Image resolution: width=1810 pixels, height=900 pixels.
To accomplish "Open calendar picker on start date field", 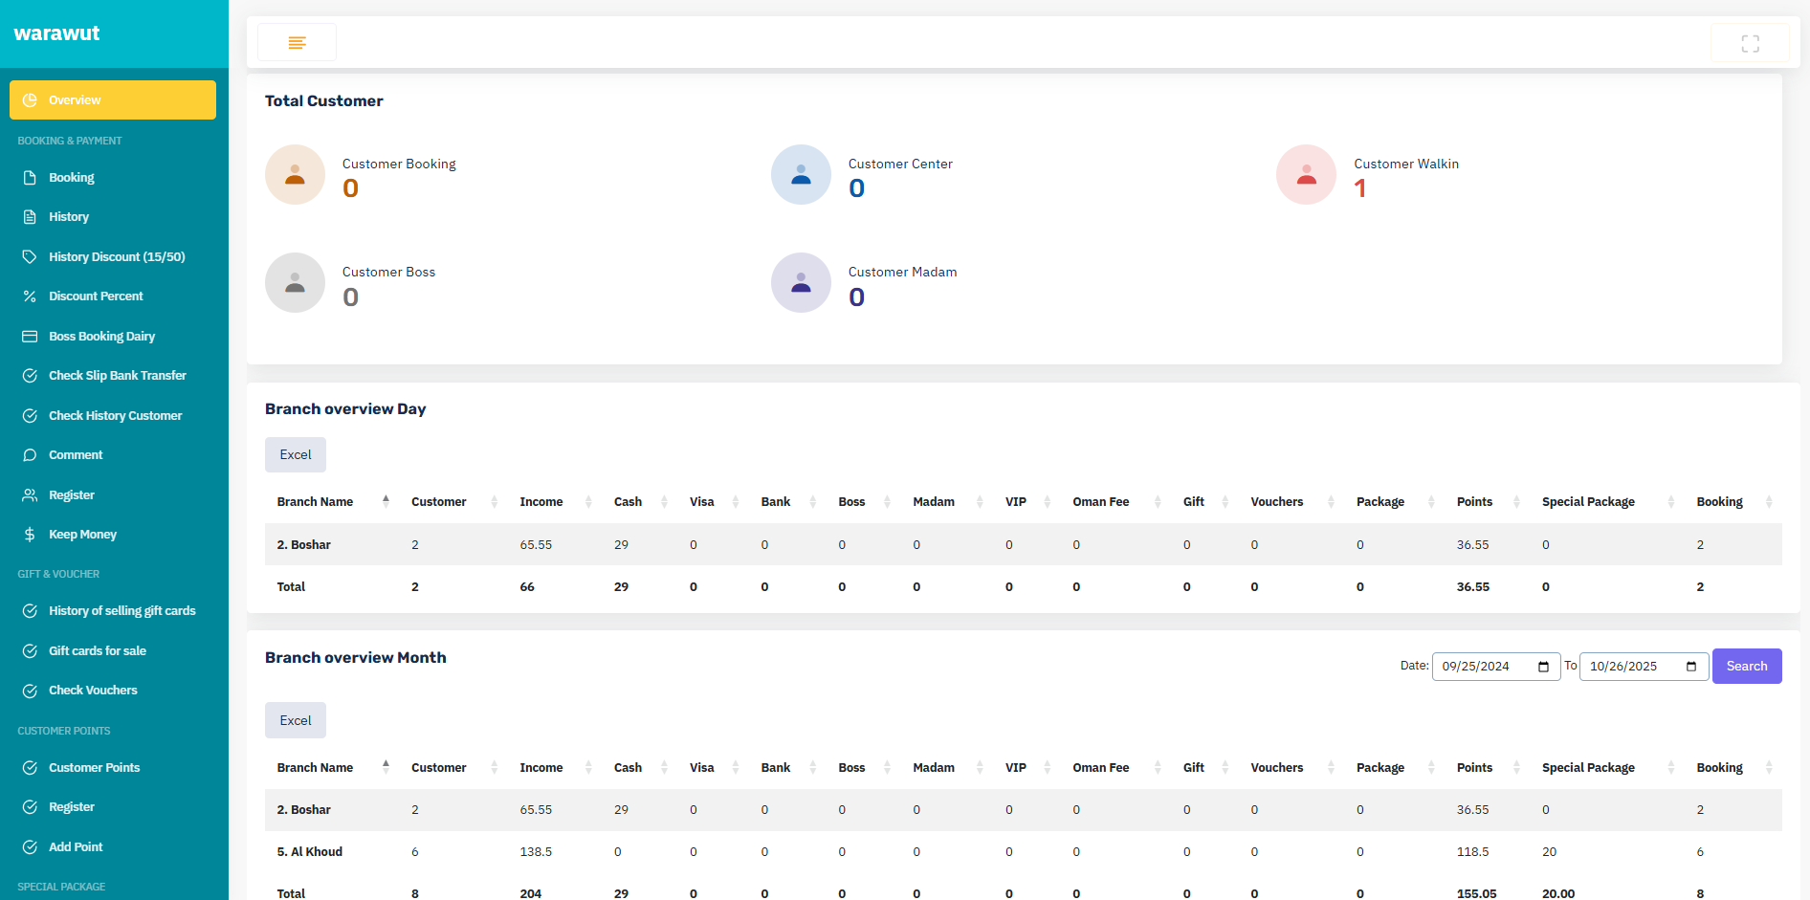I will click(x=1543, y=667).
